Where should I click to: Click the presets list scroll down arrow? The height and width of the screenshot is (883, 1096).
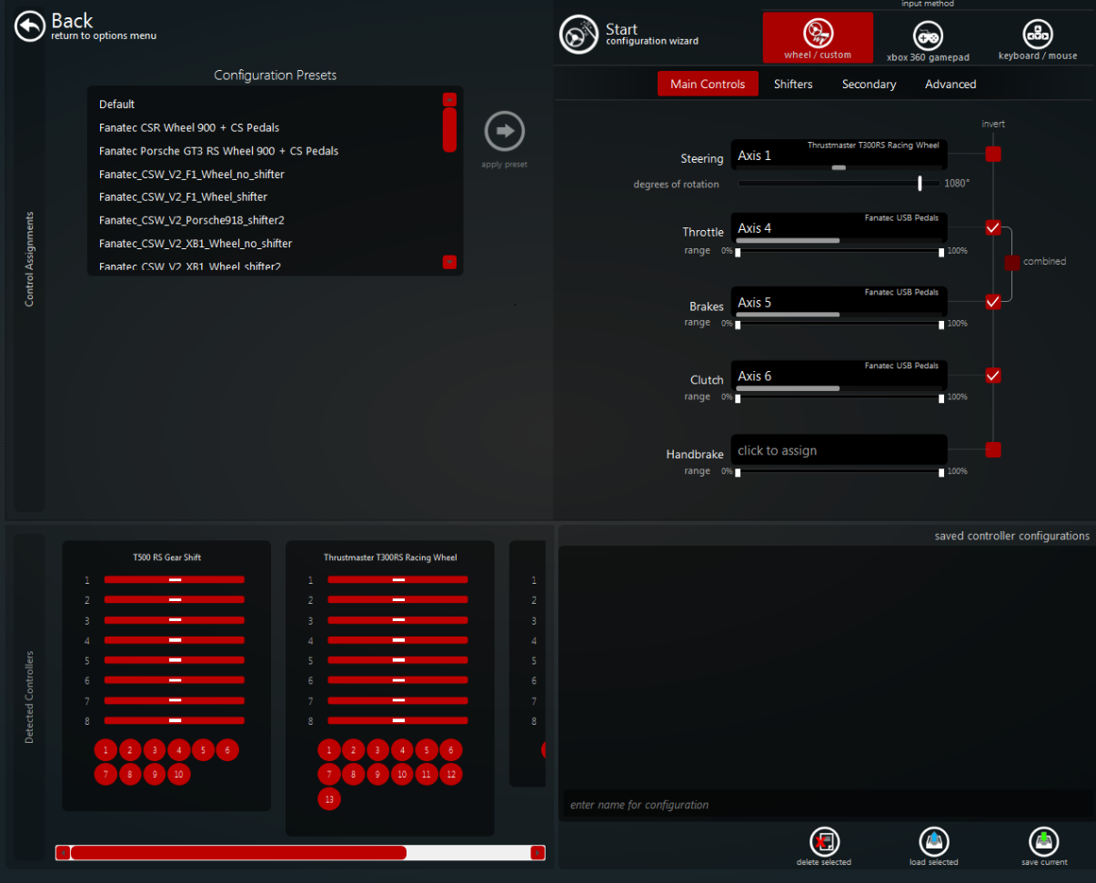(449, 262)
